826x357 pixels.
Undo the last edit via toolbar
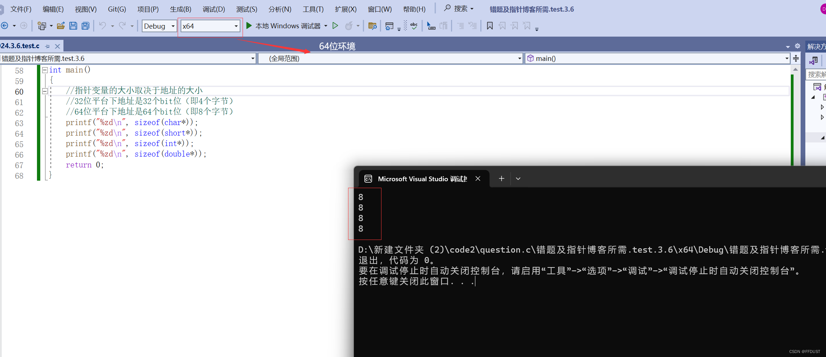103,26
